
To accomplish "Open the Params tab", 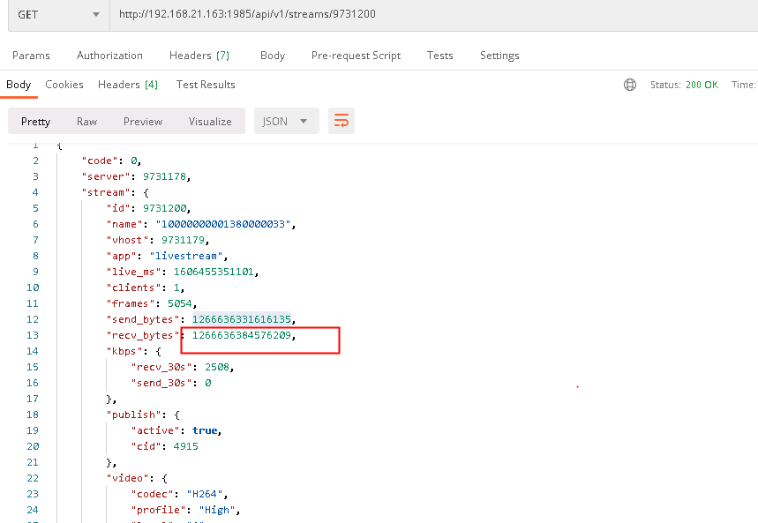I will 31,55.
